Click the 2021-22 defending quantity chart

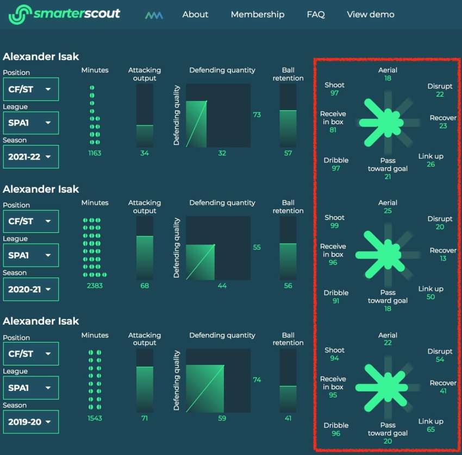(218, 115)
